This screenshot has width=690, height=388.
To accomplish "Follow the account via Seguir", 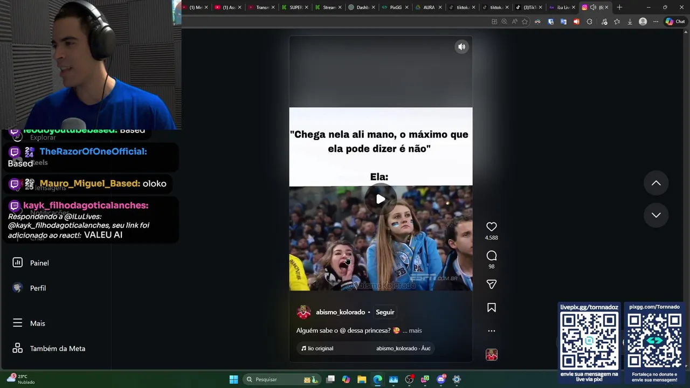I will (385, 312).
